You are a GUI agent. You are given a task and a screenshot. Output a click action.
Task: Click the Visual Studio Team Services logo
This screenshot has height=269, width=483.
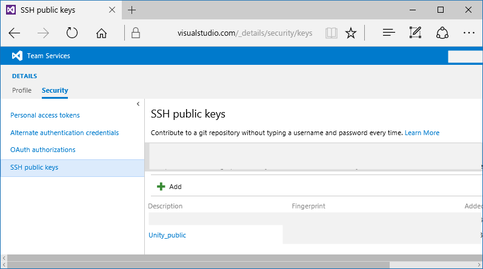[17, 56]
